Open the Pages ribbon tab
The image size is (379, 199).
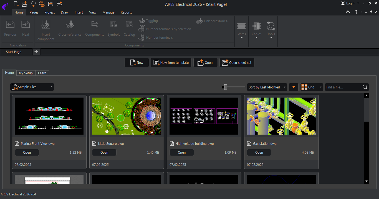[x=34, y=12]
